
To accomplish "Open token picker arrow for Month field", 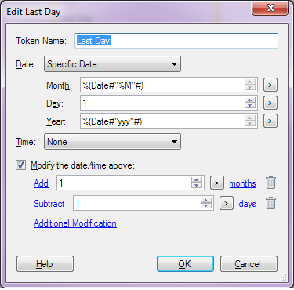I will pyautogui.click(x=270, y=85).
